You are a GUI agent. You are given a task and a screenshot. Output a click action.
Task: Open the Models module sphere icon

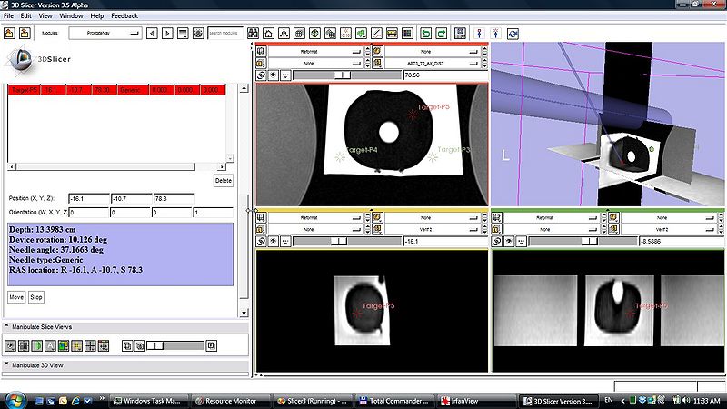(x=314, y=34)
